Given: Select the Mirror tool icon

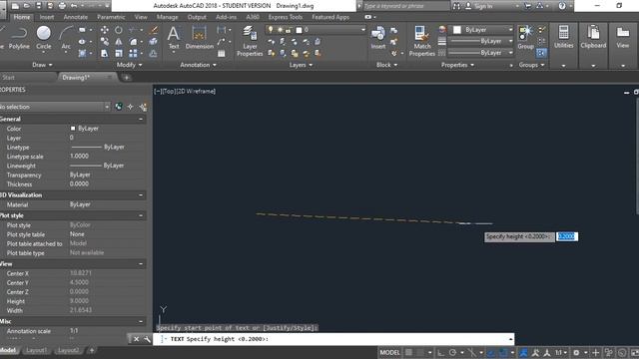Looking at the screenshot, I should (x=119, y=42).
